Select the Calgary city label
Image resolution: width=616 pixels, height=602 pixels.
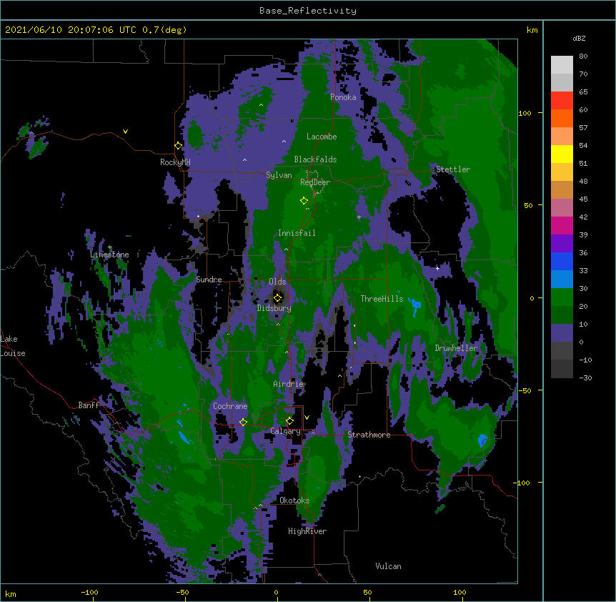tap(286, 431)
